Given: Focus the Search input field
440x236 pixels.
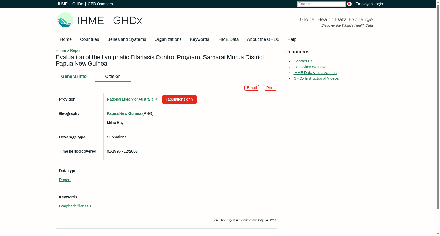Looking at the screenshot, I should 321,4.
